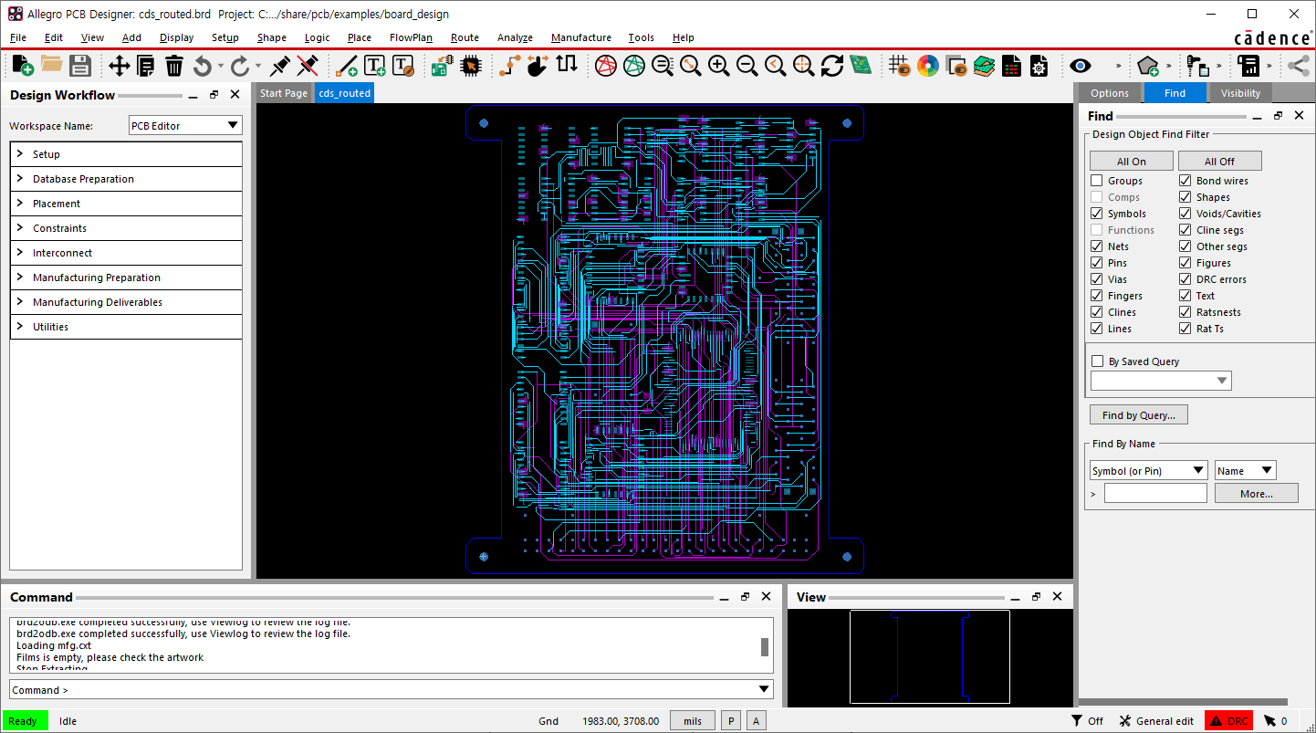Click the Fix pushpin icon

[x=281, y=66]
